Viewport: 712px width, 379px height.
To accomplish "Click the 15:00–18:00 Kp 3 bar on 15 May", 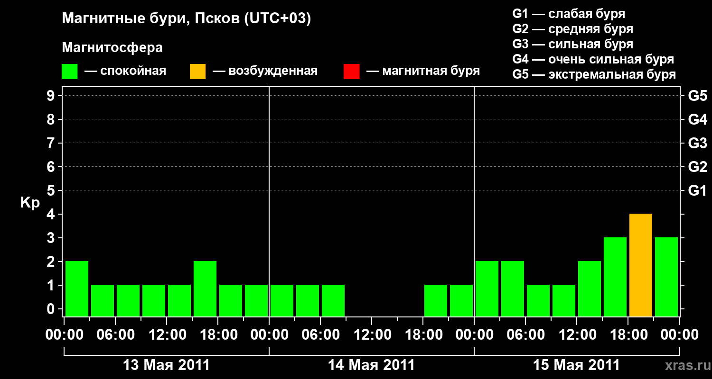I will pyautogui.click(x=615, y=277).
